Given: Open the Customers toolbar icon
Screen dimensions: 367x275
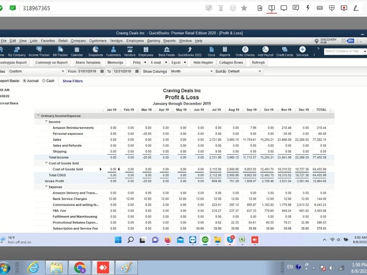Looking at the screenshot, I should click(114, 51).
